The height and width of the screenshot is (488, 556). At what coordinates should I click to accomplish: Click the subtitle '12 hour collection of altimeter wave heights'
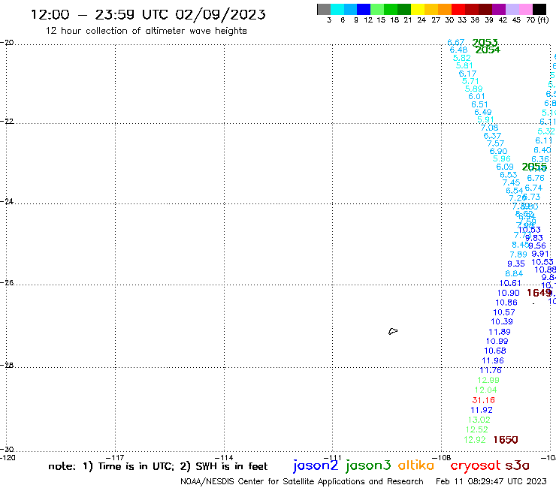[x=146, y=31]
